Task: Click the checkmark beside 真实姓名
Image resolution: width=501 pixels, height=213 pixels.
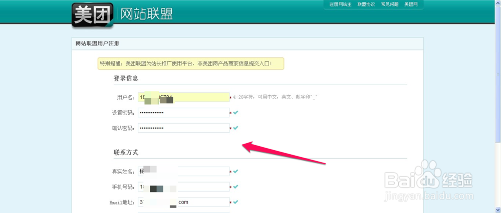Action: tap(236, 172)
